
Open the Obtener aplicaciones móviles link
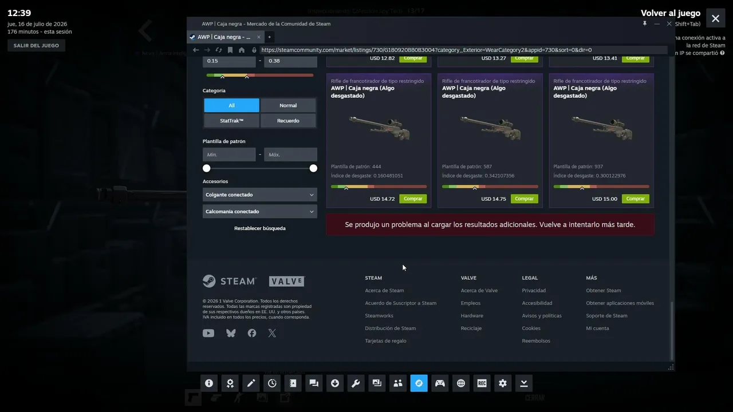[x=620, y=303]
